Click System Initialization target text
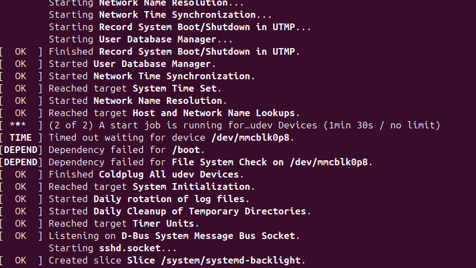This screenshot has height=268, width=476. tap(194, 186)
